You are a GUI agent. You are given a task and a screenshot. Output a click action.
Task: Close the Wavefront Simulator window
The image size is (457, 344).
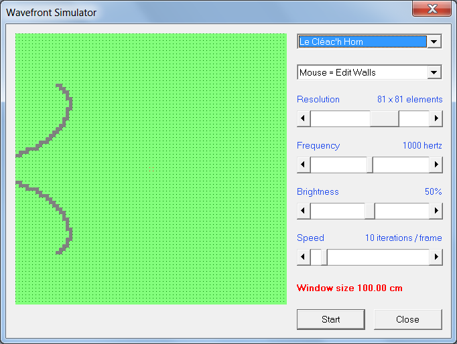(432, 9)
